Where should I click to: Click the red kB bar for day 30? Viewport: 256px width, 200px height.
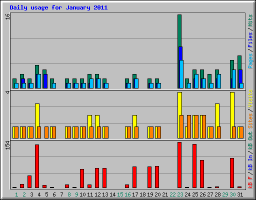[232, 173]
